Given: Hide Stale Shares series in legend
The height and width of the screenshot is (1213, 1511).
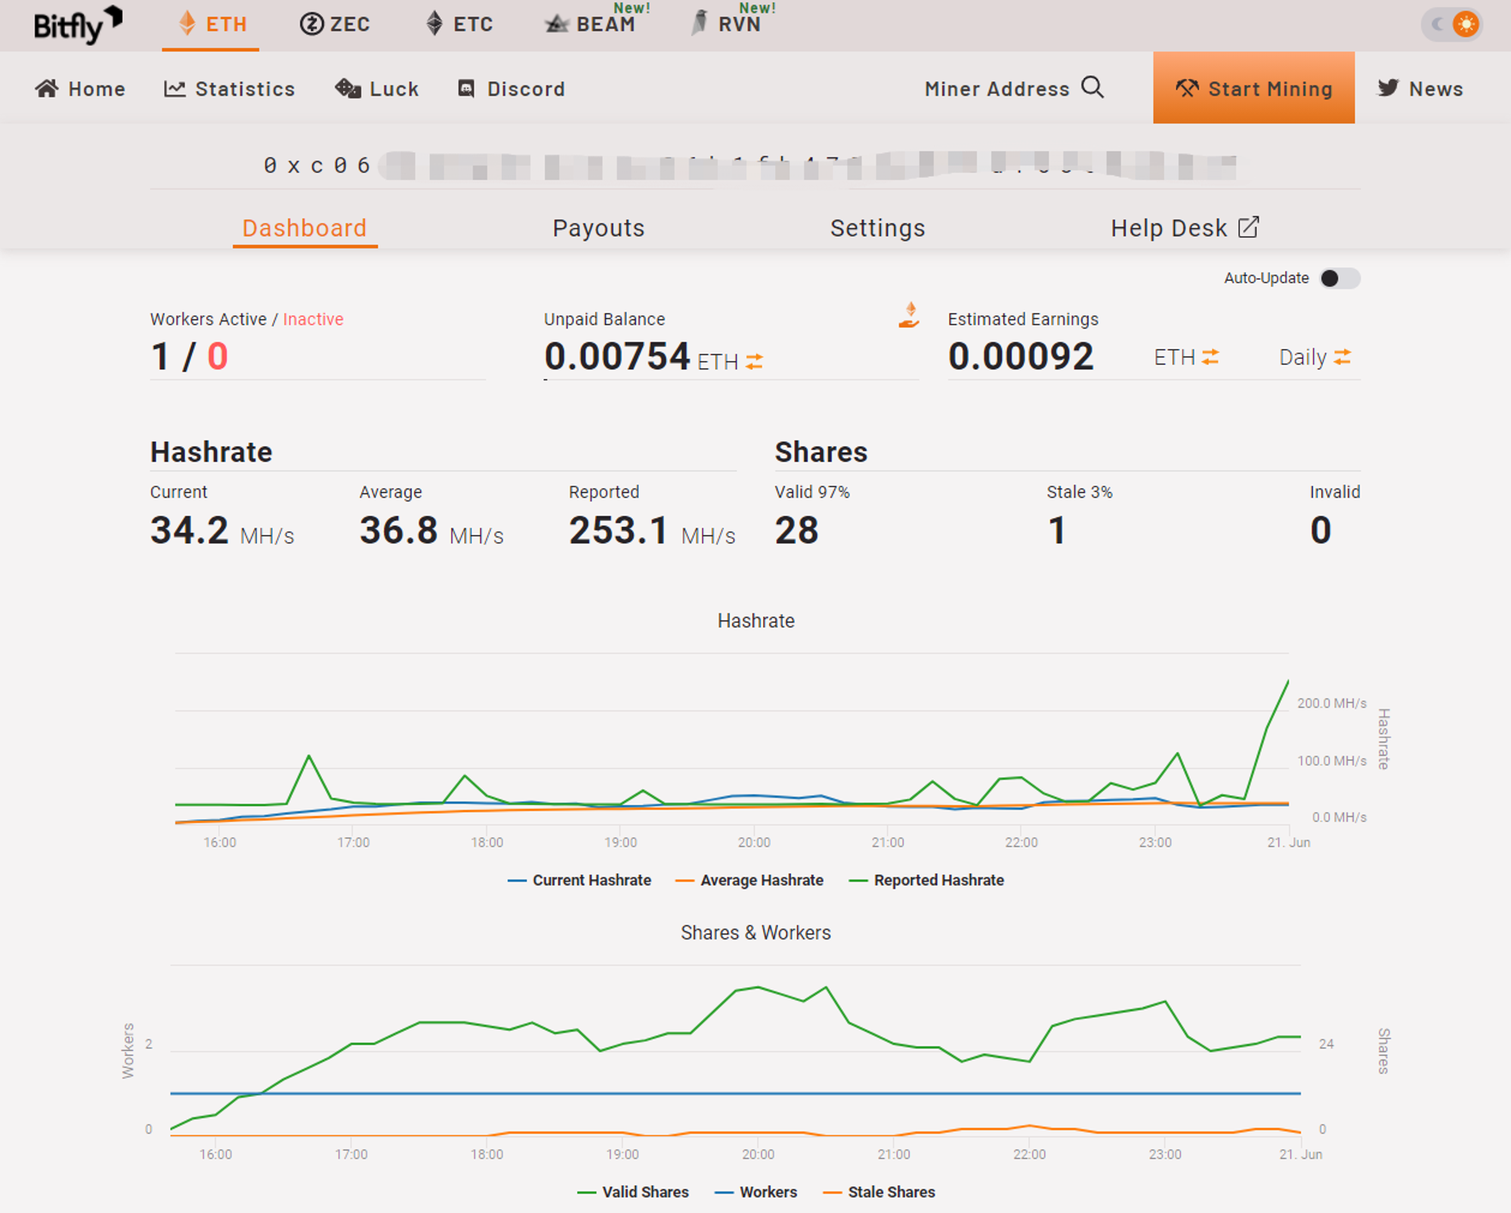Looking at the screenshot, I should [879, 1192].
